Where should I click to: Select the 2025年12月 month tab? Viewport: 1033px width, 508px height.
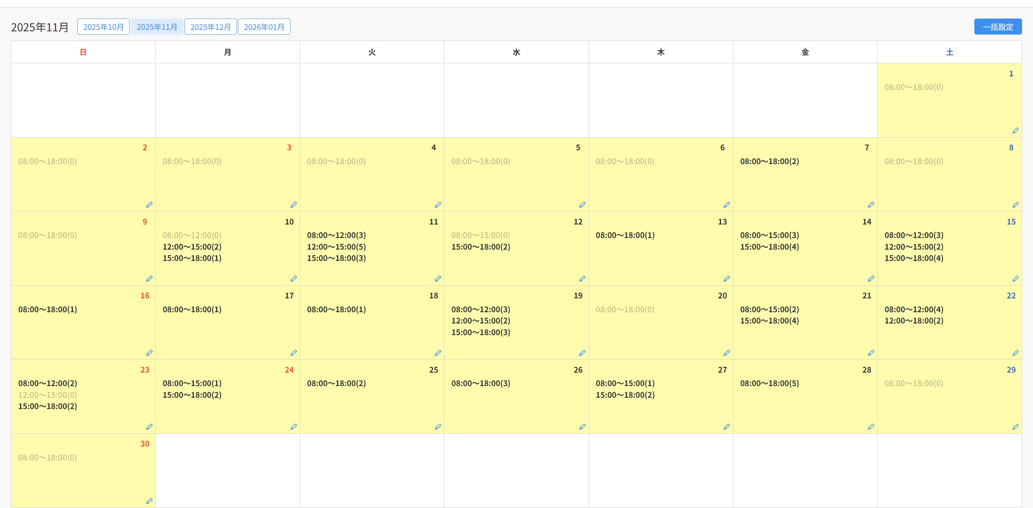210,27
